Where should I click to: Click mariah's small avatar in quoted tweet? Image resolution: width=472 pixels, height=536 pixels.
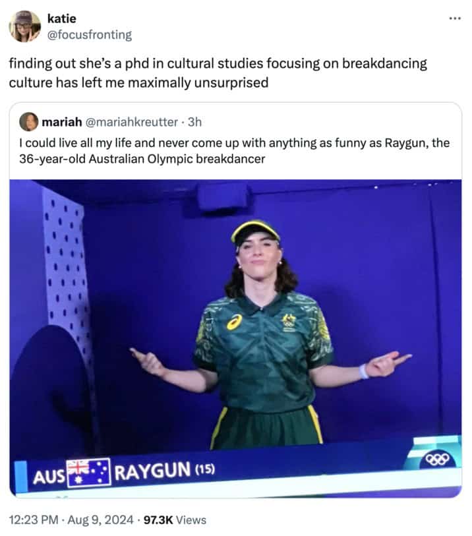point(29,122)
